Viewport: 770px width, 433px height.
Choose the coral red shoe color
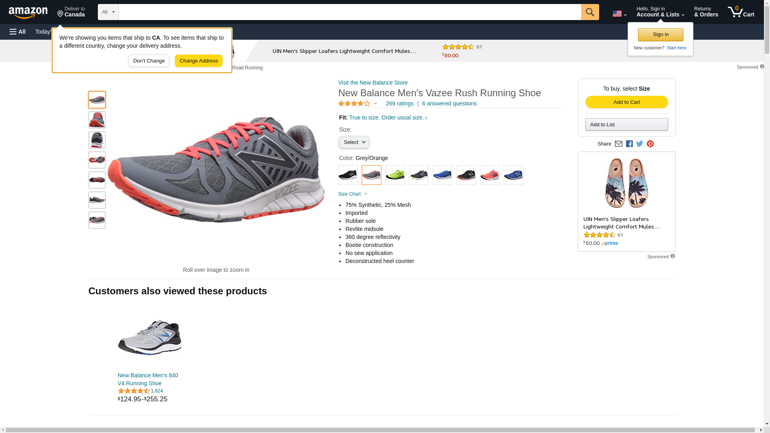click(490, 175)
